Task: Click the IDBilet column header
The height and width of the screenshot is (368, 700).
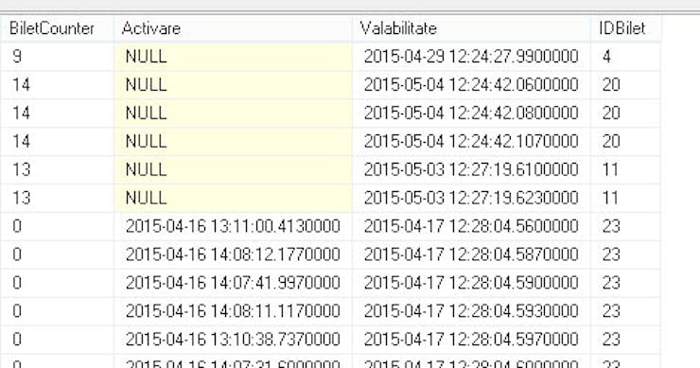Action: pyautogui.click(x=626, y=28)
